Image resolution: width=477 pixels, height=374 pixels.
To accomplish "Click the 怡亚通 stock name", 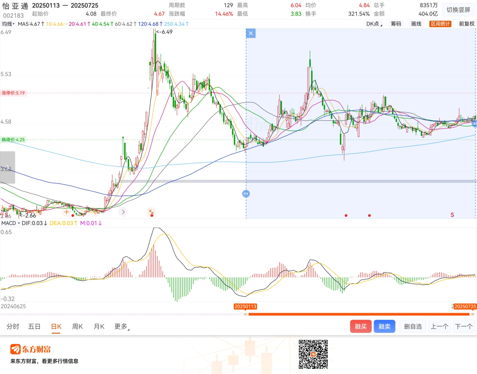I will click(15, 6).
